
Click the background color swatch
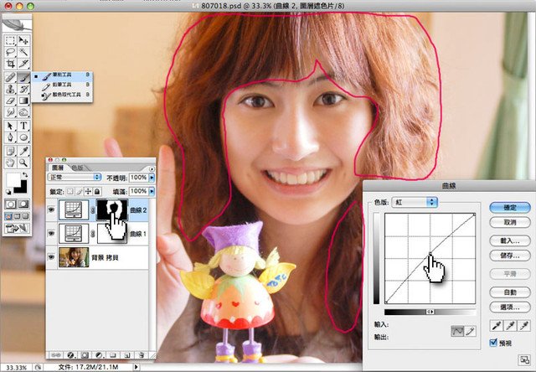pos(23,189)
